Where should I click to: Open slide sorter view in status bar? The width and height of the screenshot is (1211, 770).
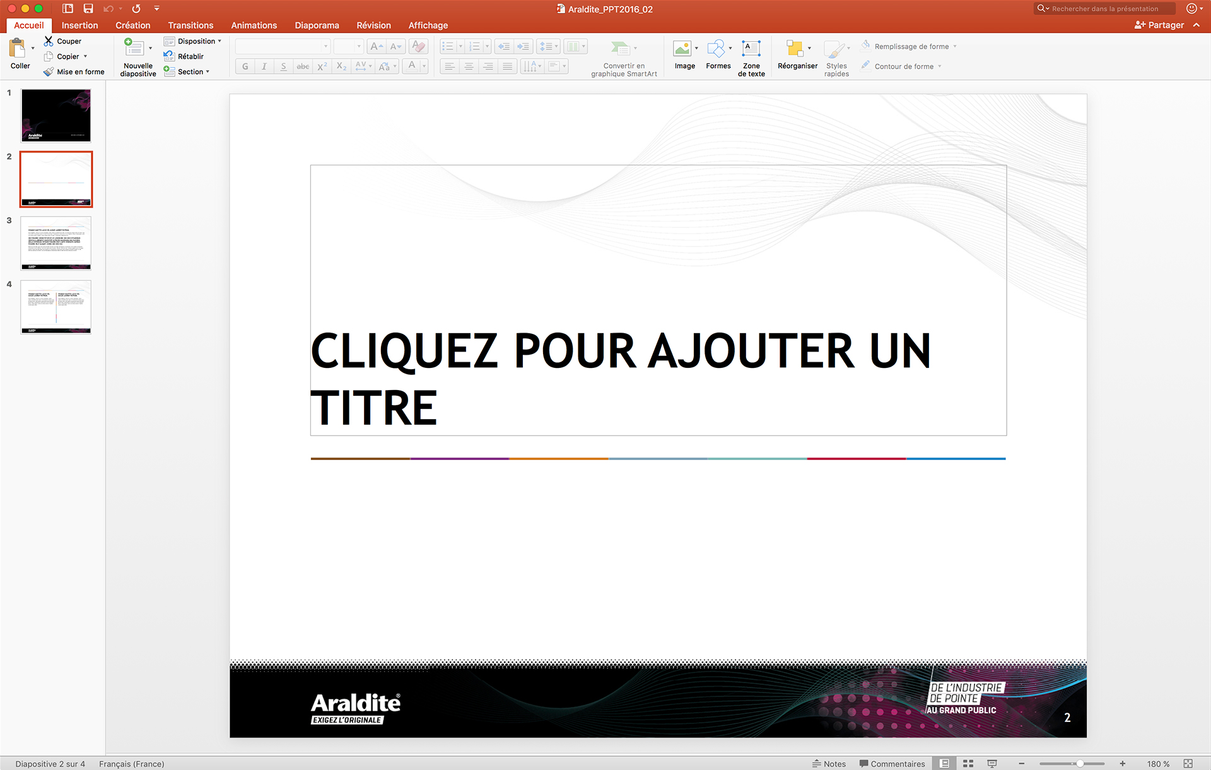point(968,764)
